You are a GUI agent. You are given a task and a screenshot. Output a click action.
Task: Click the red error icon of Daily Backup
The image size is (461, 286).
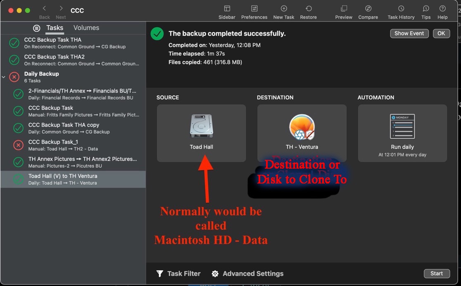tap(14, 77)
